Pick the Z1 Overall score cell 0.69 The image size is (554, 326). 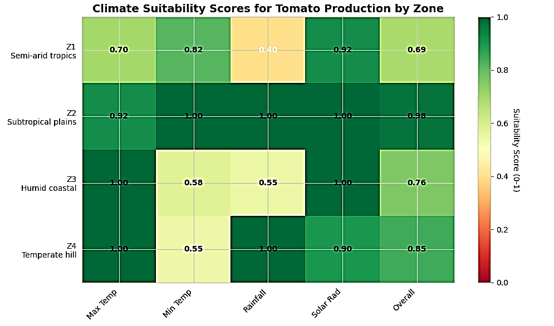coord(416,50)
